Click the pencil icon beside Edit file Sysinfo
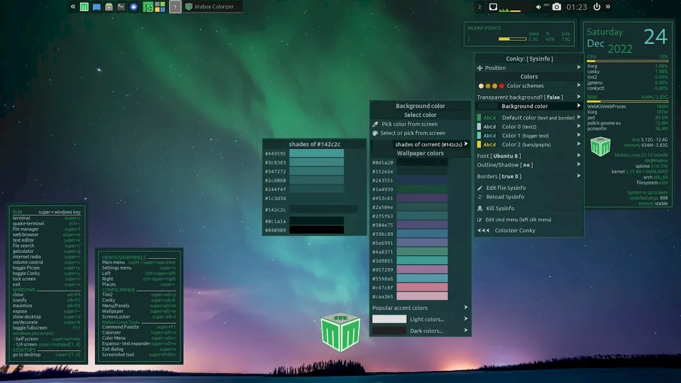Viewport: 681px width, 383px height. 480,188
